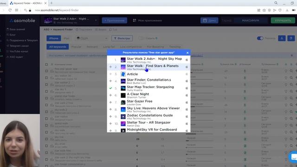Add Star Gazer Free via plus icon
This screenshot has width=297, height=167.
point(110,102)
